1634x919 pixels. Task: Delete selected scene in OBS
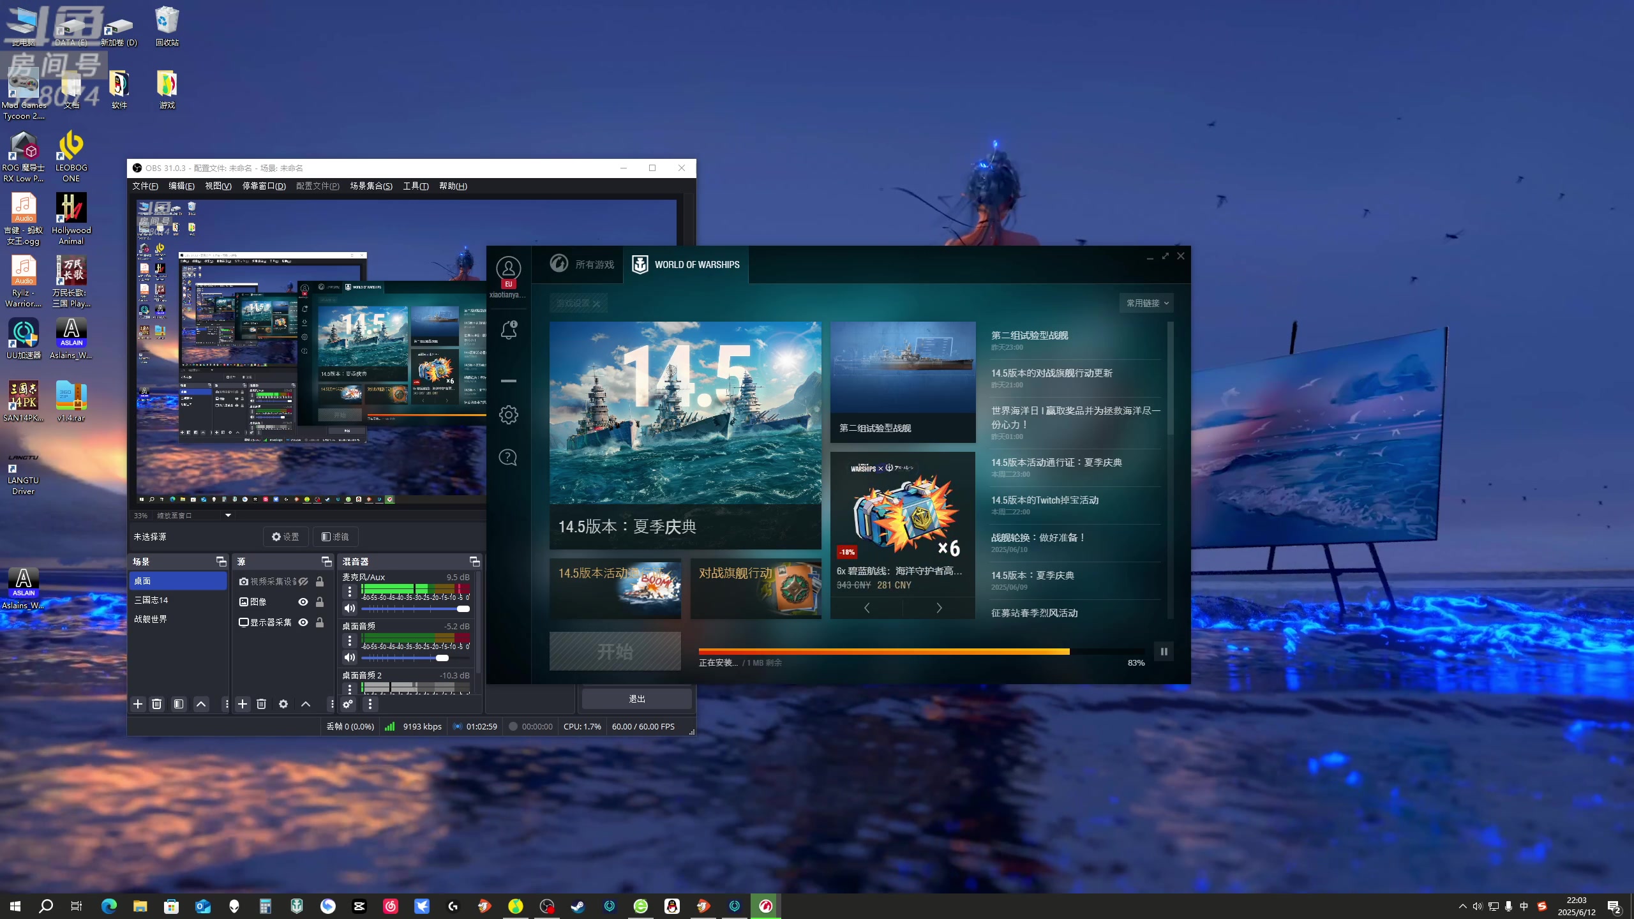[x=156, y=704]
